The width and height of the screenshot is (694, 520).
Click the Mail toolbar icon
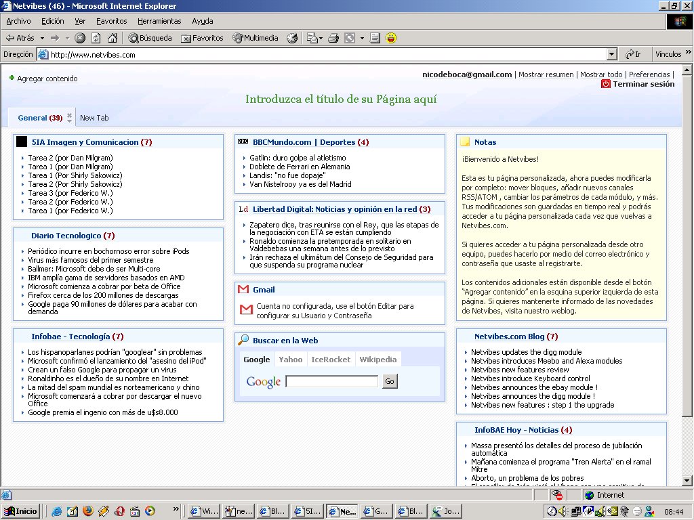pyautogui.click(x=314, y=38)
